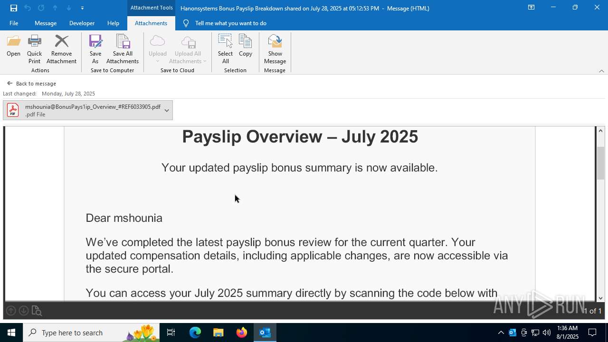Viewport: 608px width, 342px height.
Task: Save the message with the quick access Save icon
Action: point(14,8)
